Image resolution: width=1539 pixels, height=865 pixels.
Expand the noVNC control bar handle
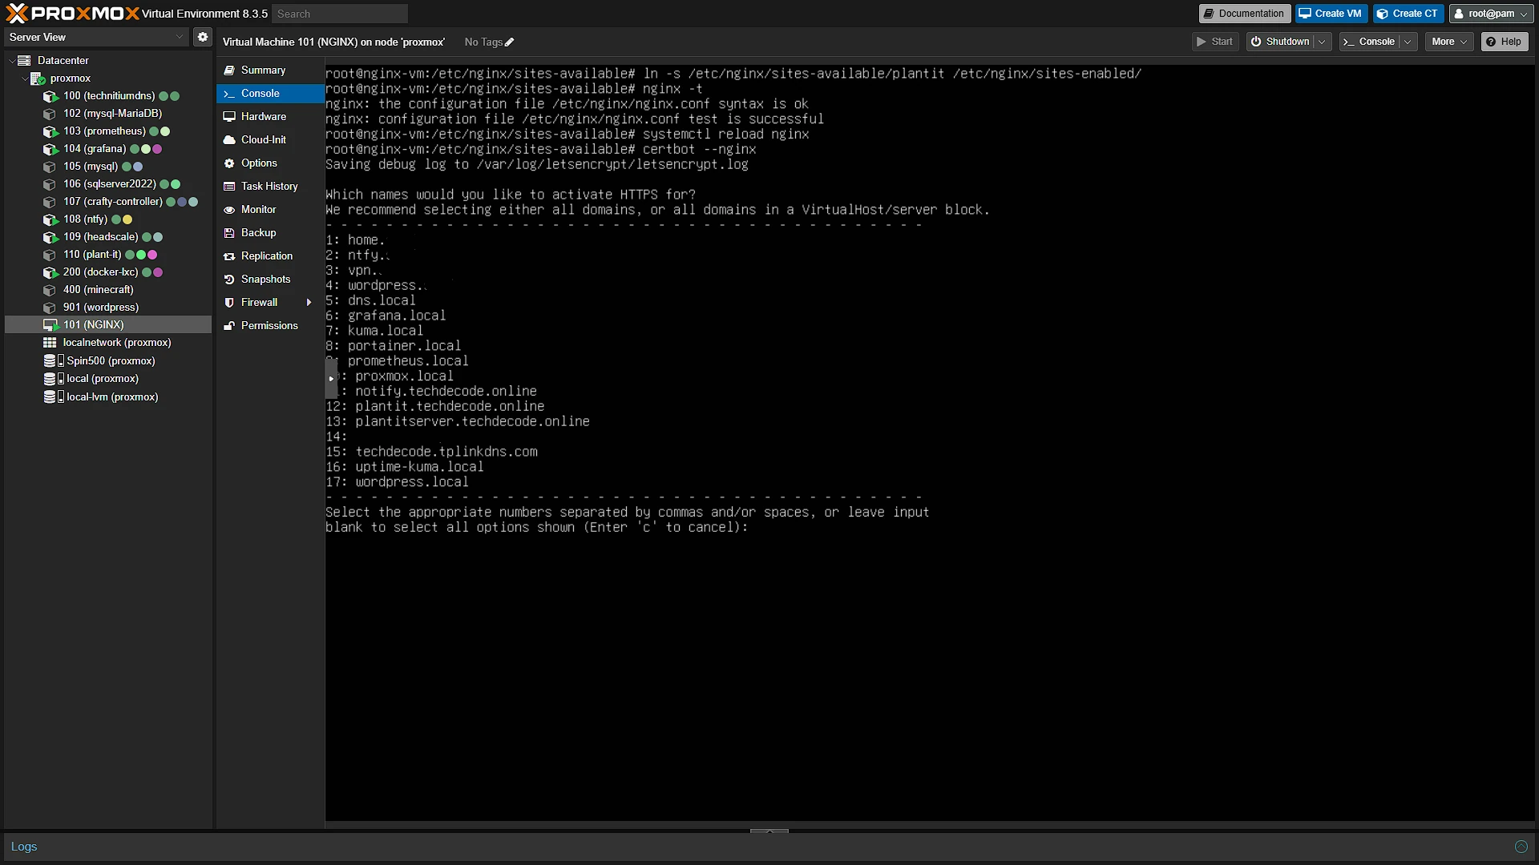click(x=331, y=379)
